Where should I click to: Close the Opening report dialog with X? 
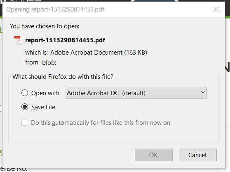click(216, 9)
